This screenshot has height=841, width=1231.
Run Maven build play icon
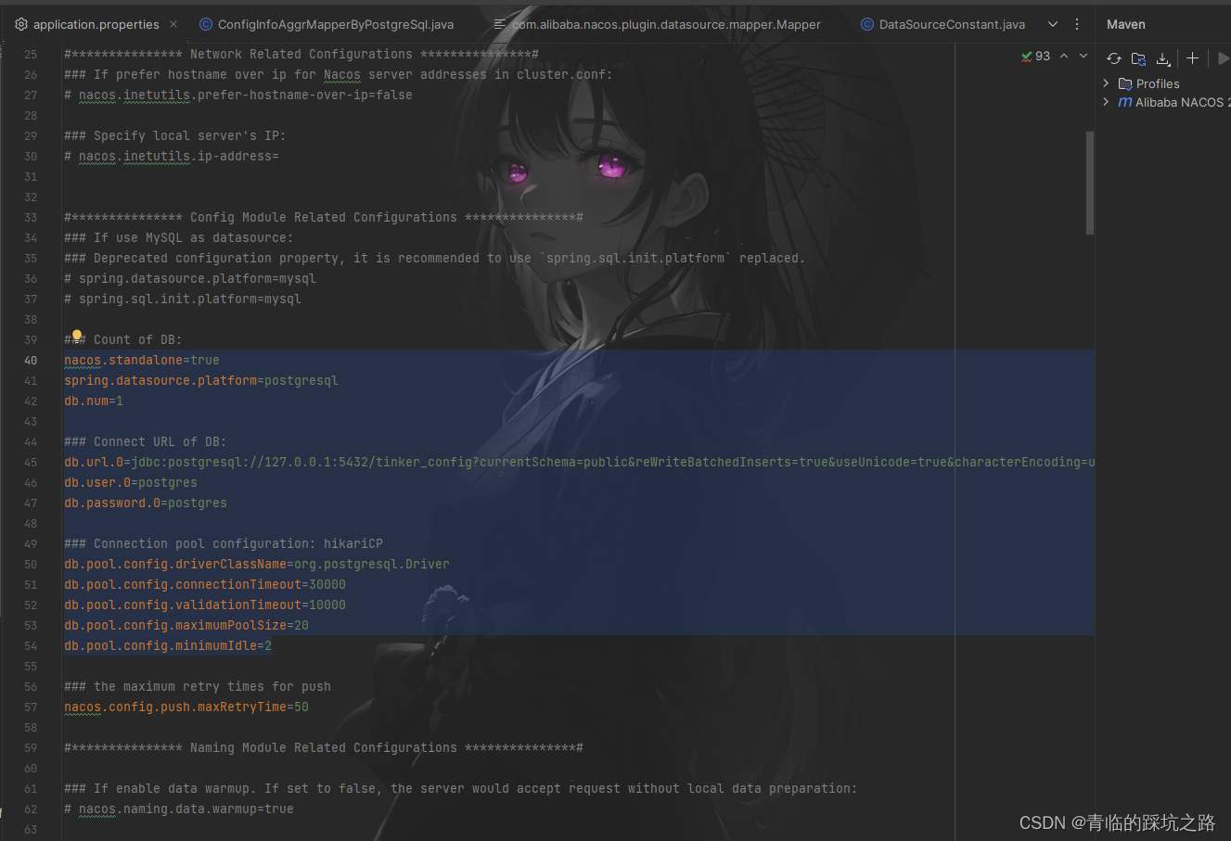[x=1224, y=58]
